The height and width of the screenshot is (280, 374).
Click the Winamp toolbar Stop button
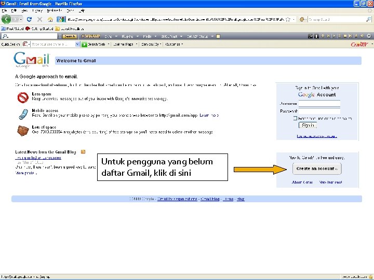[345, 36]
